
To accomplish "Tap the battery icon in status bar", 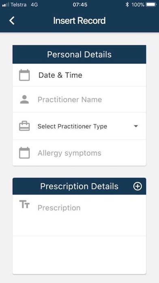I will [x=151, y=4].
